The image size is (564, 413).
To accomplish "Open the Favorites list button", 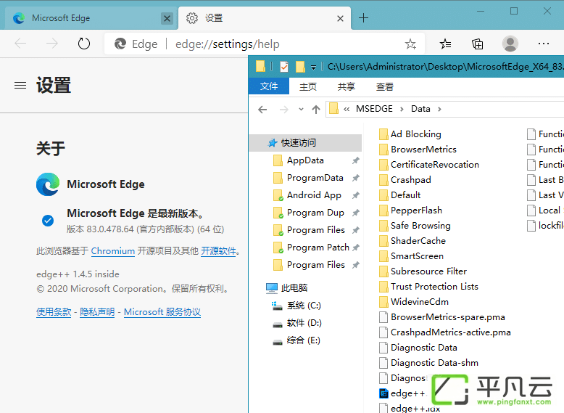I will click(445, 44).
